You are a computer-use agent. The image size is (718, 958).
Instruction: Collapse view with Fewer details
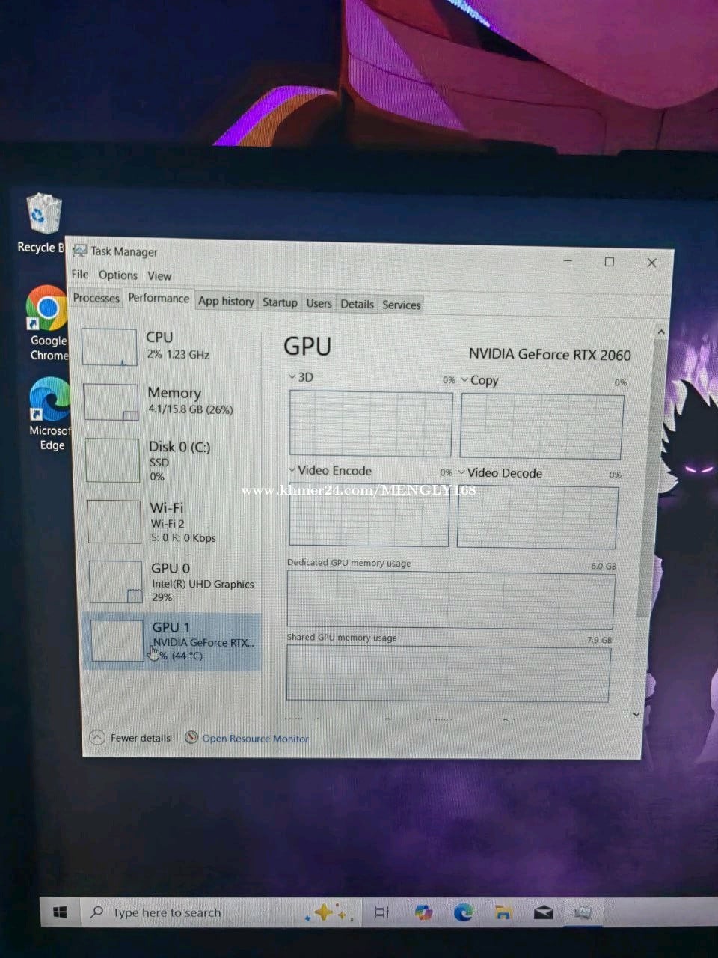(131, 738)
